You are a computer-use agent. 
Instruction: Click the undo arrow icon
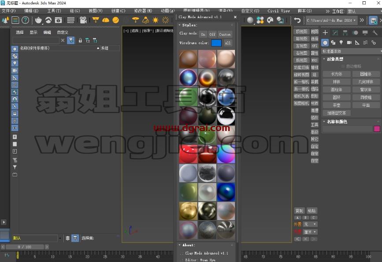[x=297, y=20]
